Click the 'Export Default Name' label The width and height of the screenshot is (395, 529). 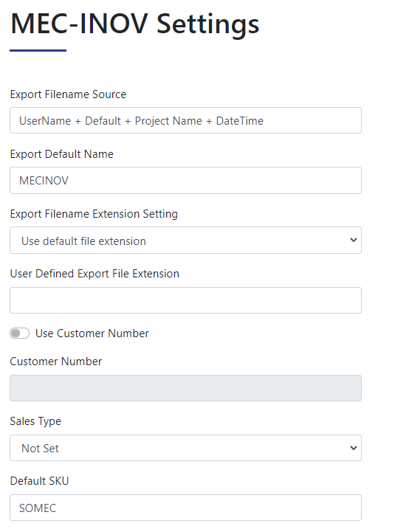pos(62,154)
